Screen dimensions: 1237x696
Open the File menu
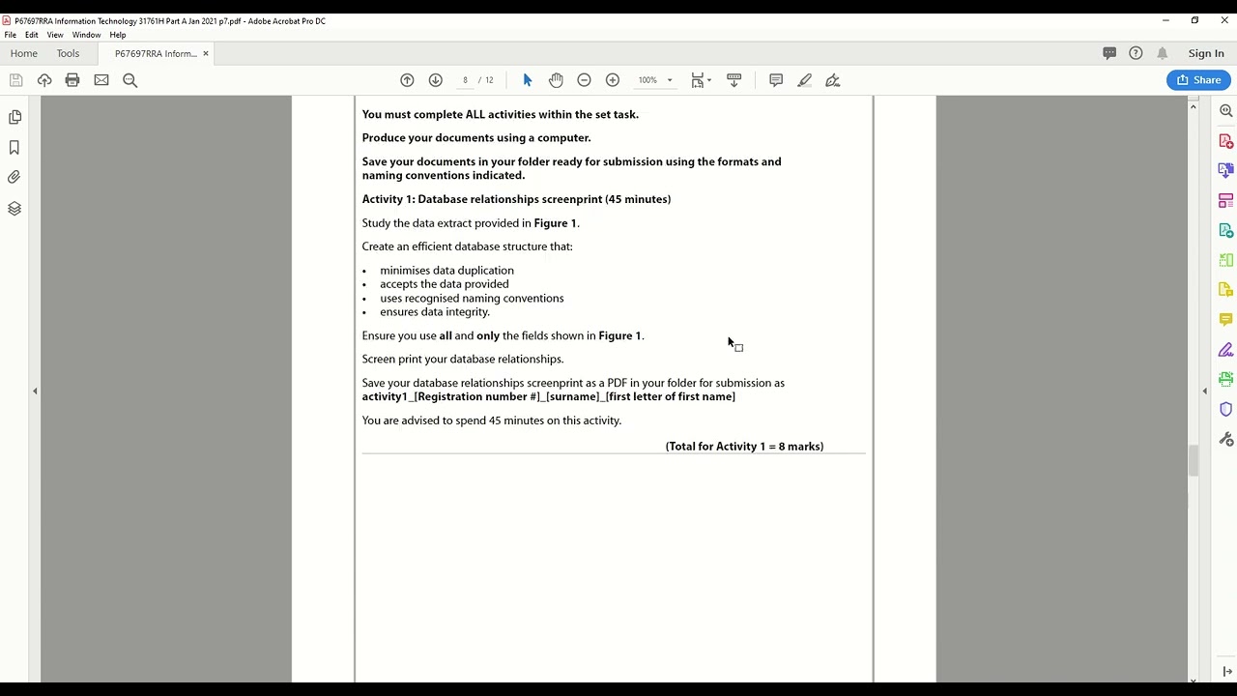pyautogui.click(x=10, y=35)
